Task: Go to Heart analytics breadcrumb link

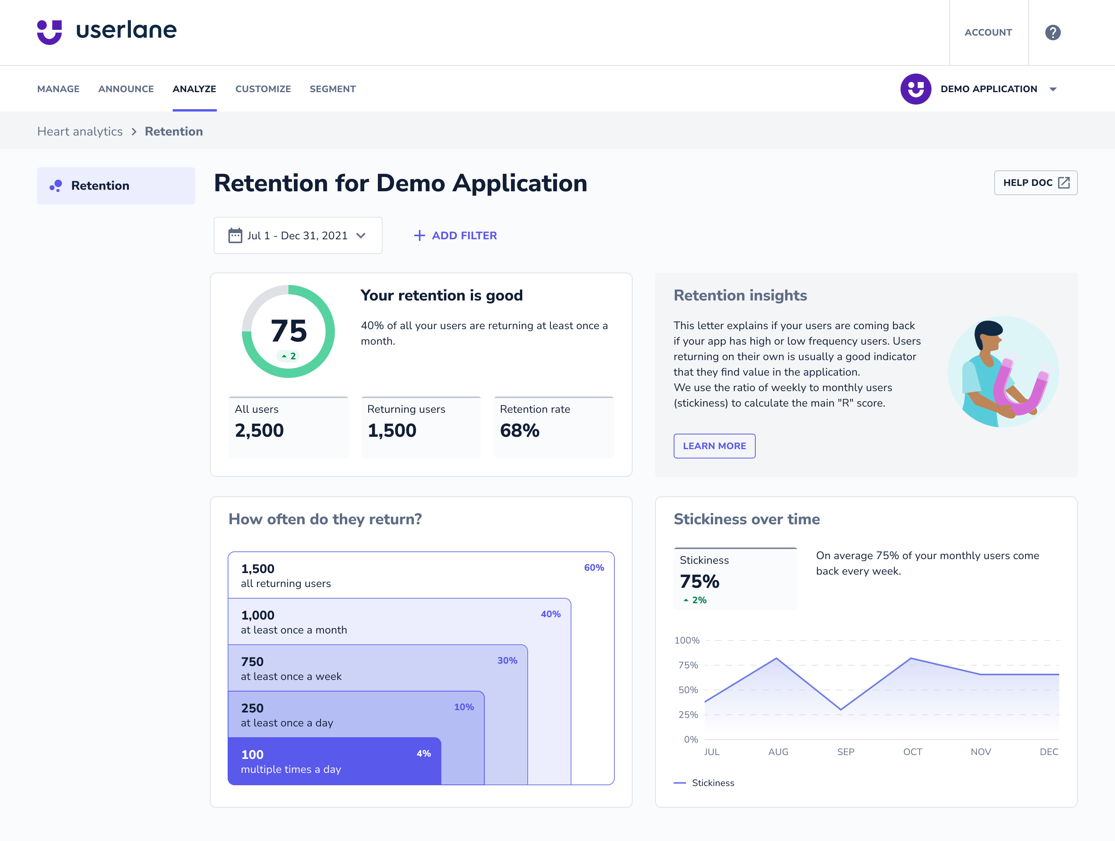Action: (80, 132)
